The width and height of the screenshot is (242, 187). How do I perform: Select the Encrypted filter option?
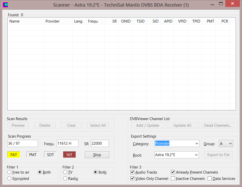[x=10, y=179]
